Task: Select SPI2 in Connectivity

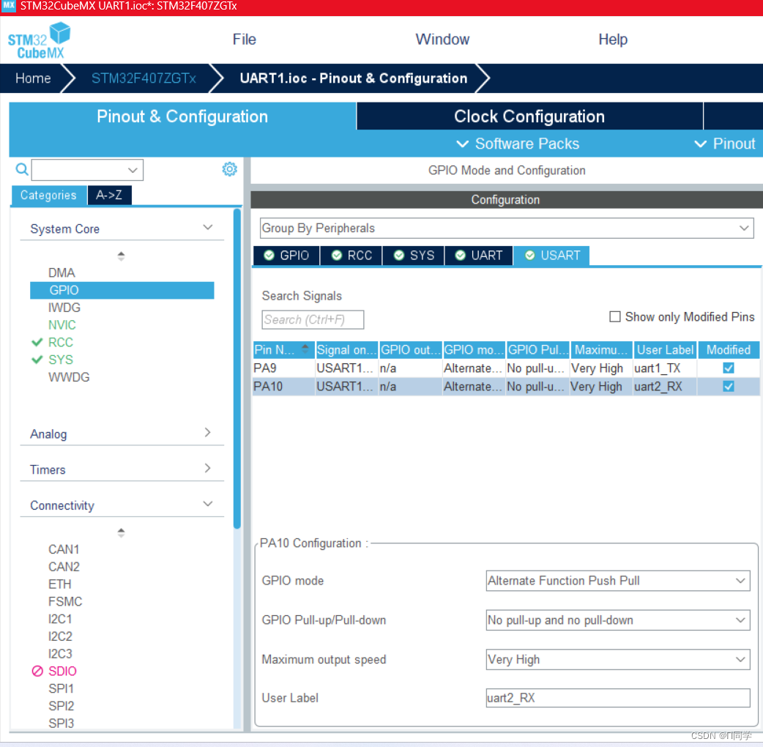Action: click(62, 706)
